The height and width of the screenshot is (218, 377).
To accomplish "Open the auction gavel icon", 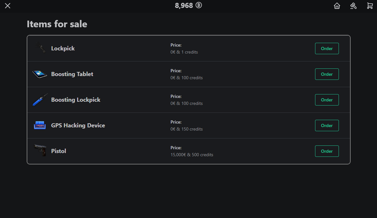I will [x=353, y=6].
